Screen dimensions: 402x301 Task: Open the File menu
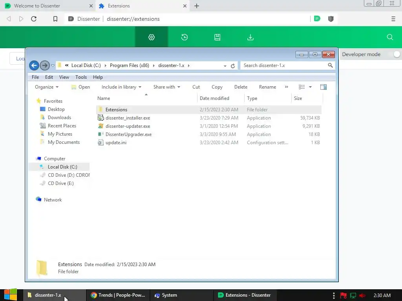click(35, 77)
